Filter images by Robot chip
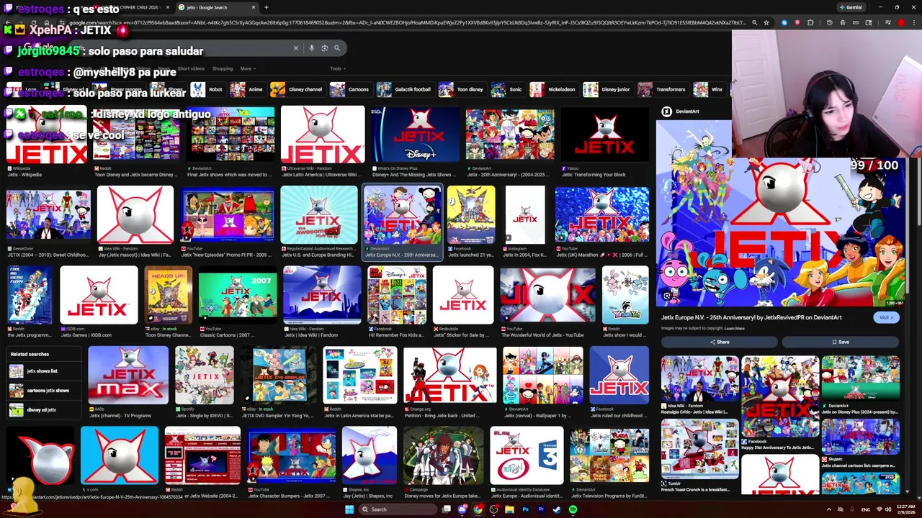Image resolution: width=922 pixels, height=518 pixels. 207,90
